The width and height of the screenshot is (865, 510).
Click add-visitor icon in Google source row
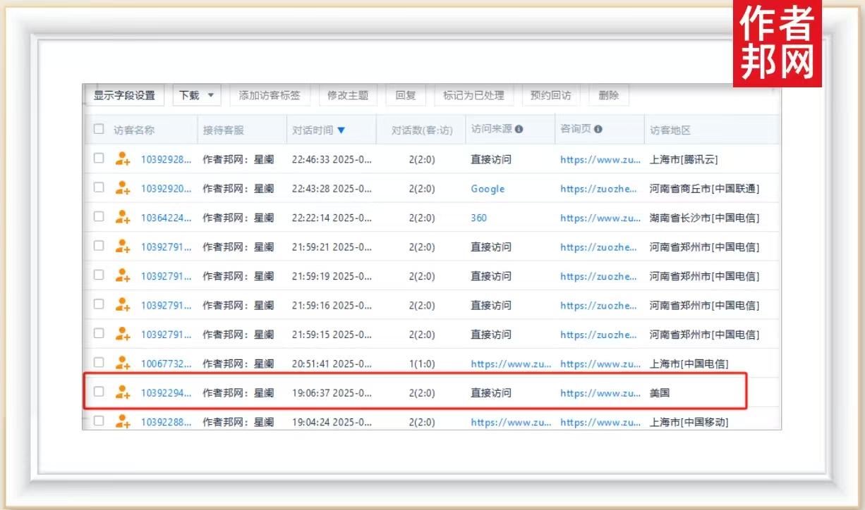(x=123, y=188)
